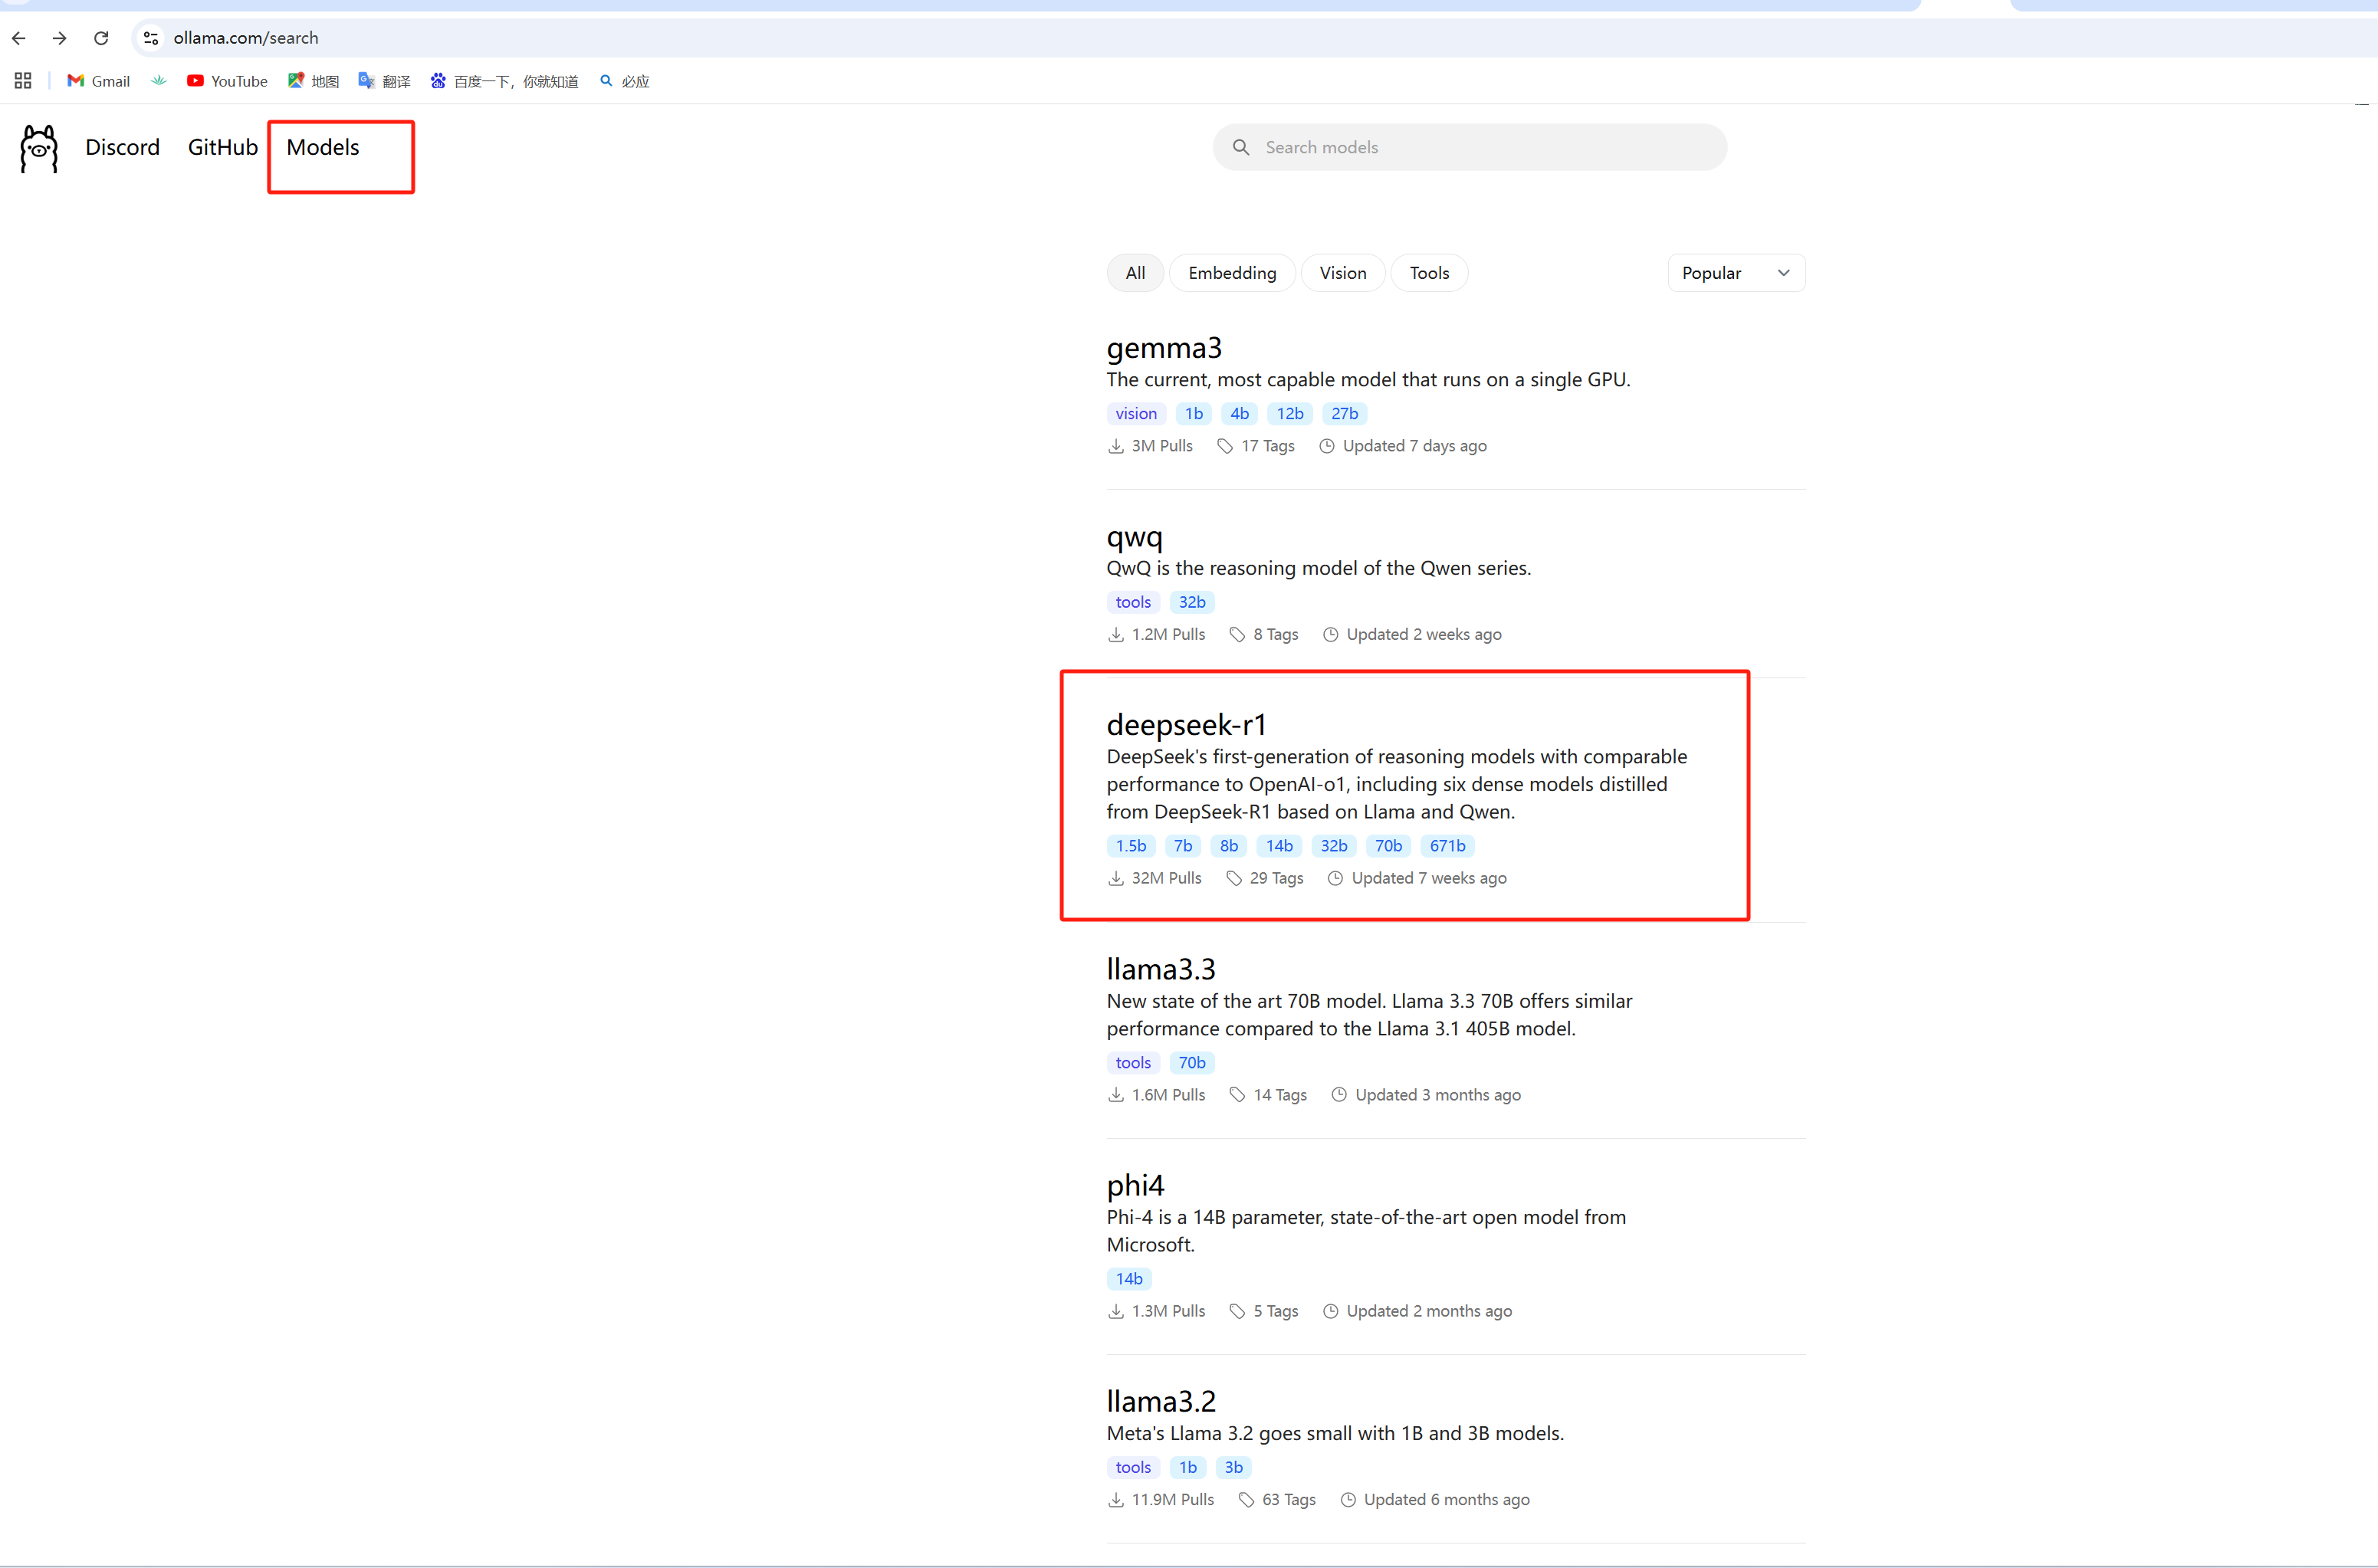Focus the Search models input
The width and height of the screenshot is (2378, 1568).
point(1480,147)
